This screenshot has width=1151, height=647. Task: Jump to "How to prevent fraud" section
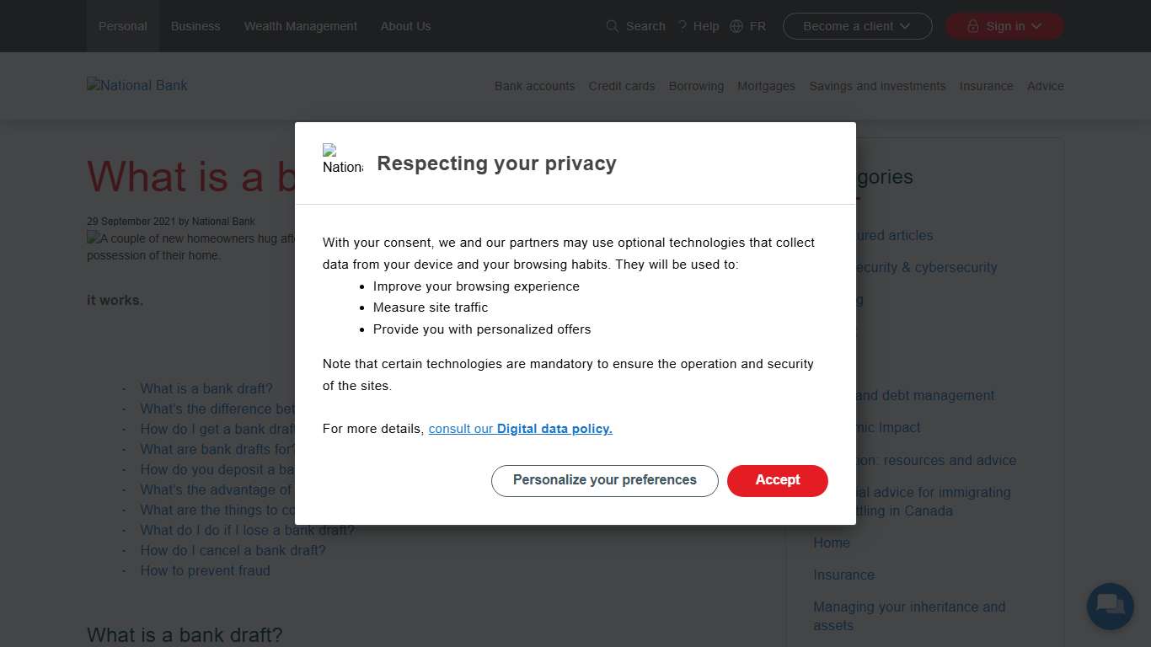[x=205, y=570]
